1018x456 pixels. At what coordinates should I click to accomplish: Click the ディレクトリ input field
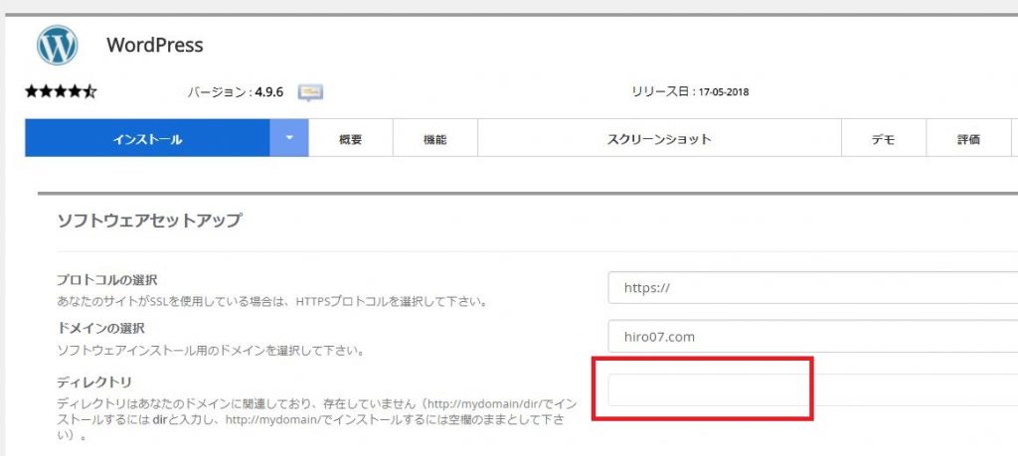click(x=813, y=389)
